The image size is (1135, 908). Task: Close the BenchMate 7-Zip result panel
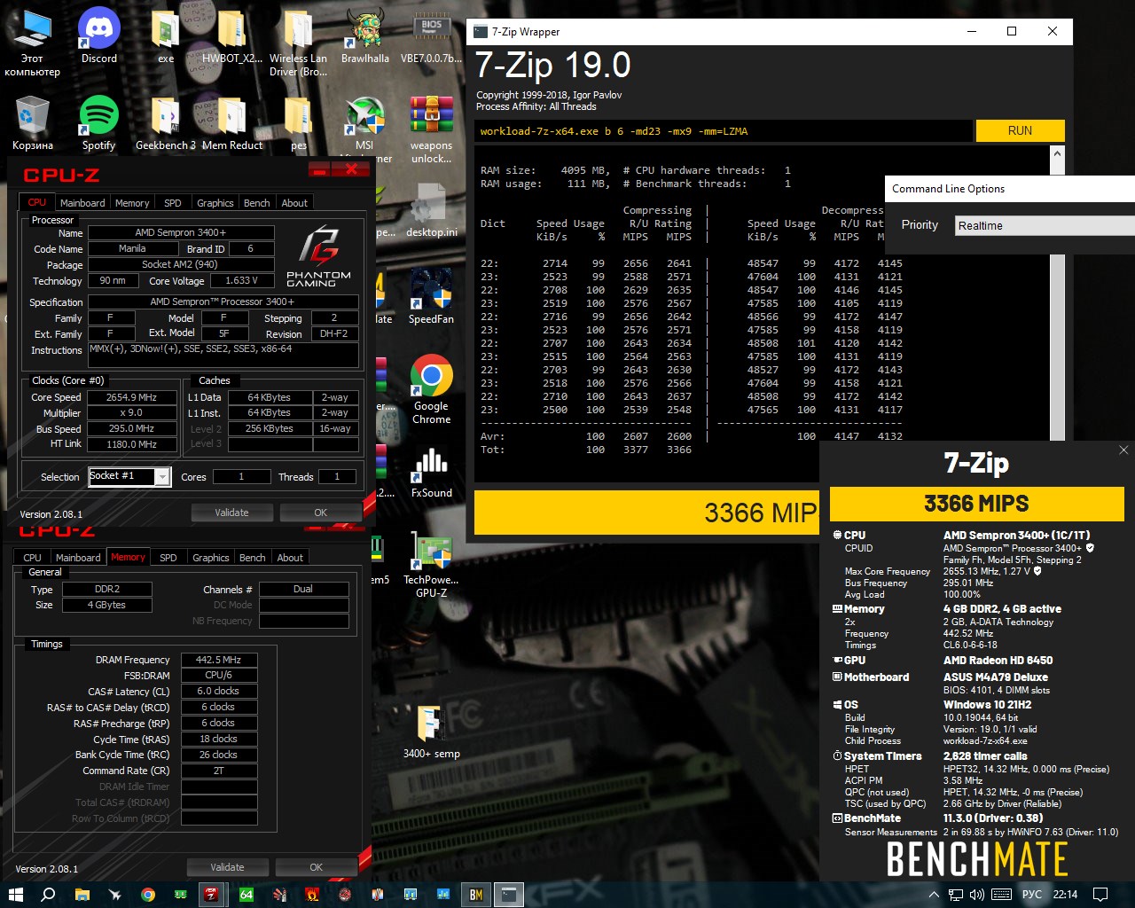tap(1123, 450)
